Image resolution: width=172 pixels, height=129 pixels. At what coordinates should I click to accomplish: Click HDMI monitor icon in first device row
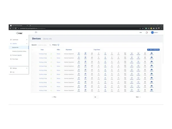tap(125, 53)
